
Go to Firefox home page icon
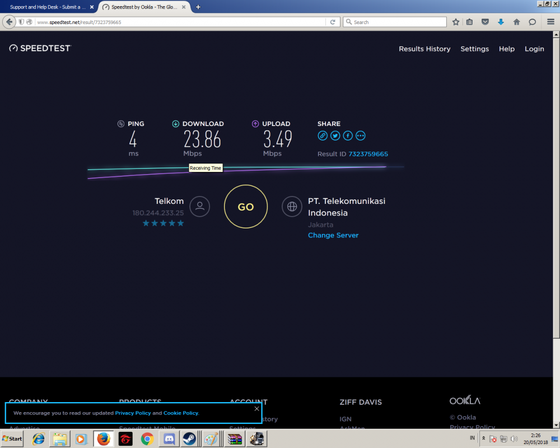click(x=517, y=22)
